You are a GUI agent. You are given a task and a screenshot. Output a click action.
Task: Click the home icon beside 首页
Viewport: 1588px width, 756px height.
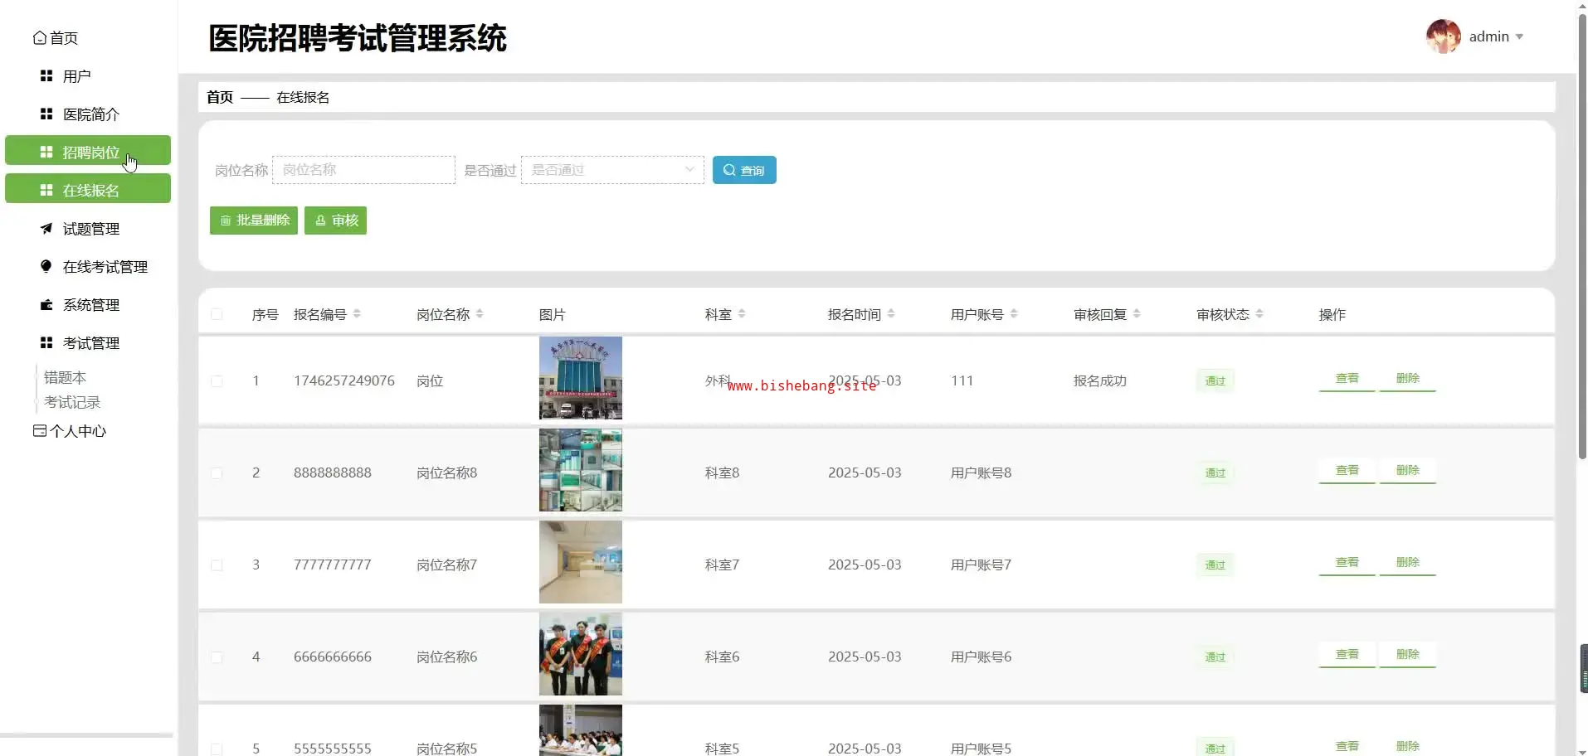[39, 38]
